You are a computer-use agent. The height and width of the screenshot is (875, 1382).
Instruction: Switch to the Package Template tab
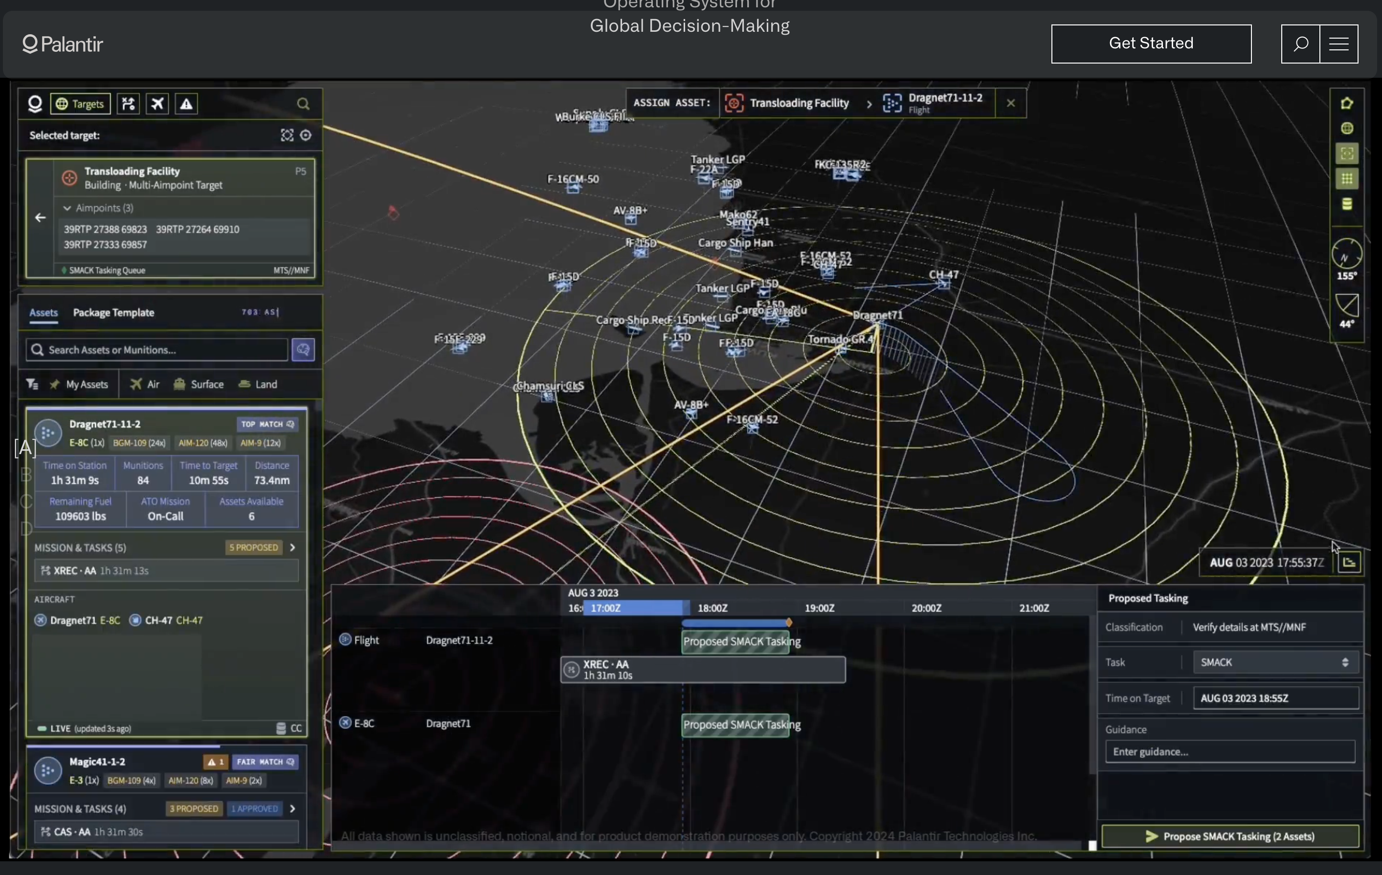click(x=113, y=313)
